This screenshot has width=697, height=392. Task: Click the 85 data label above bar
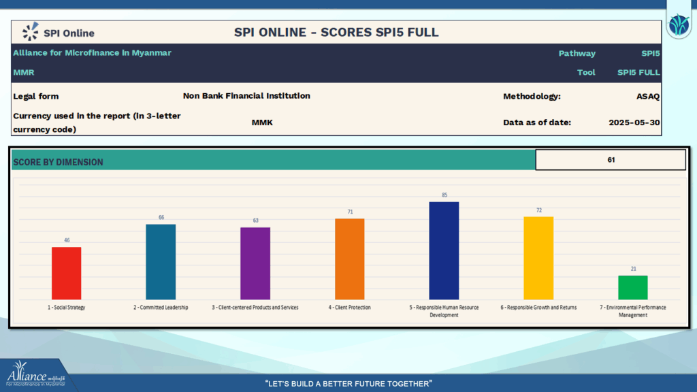click(x=444, y=195)
